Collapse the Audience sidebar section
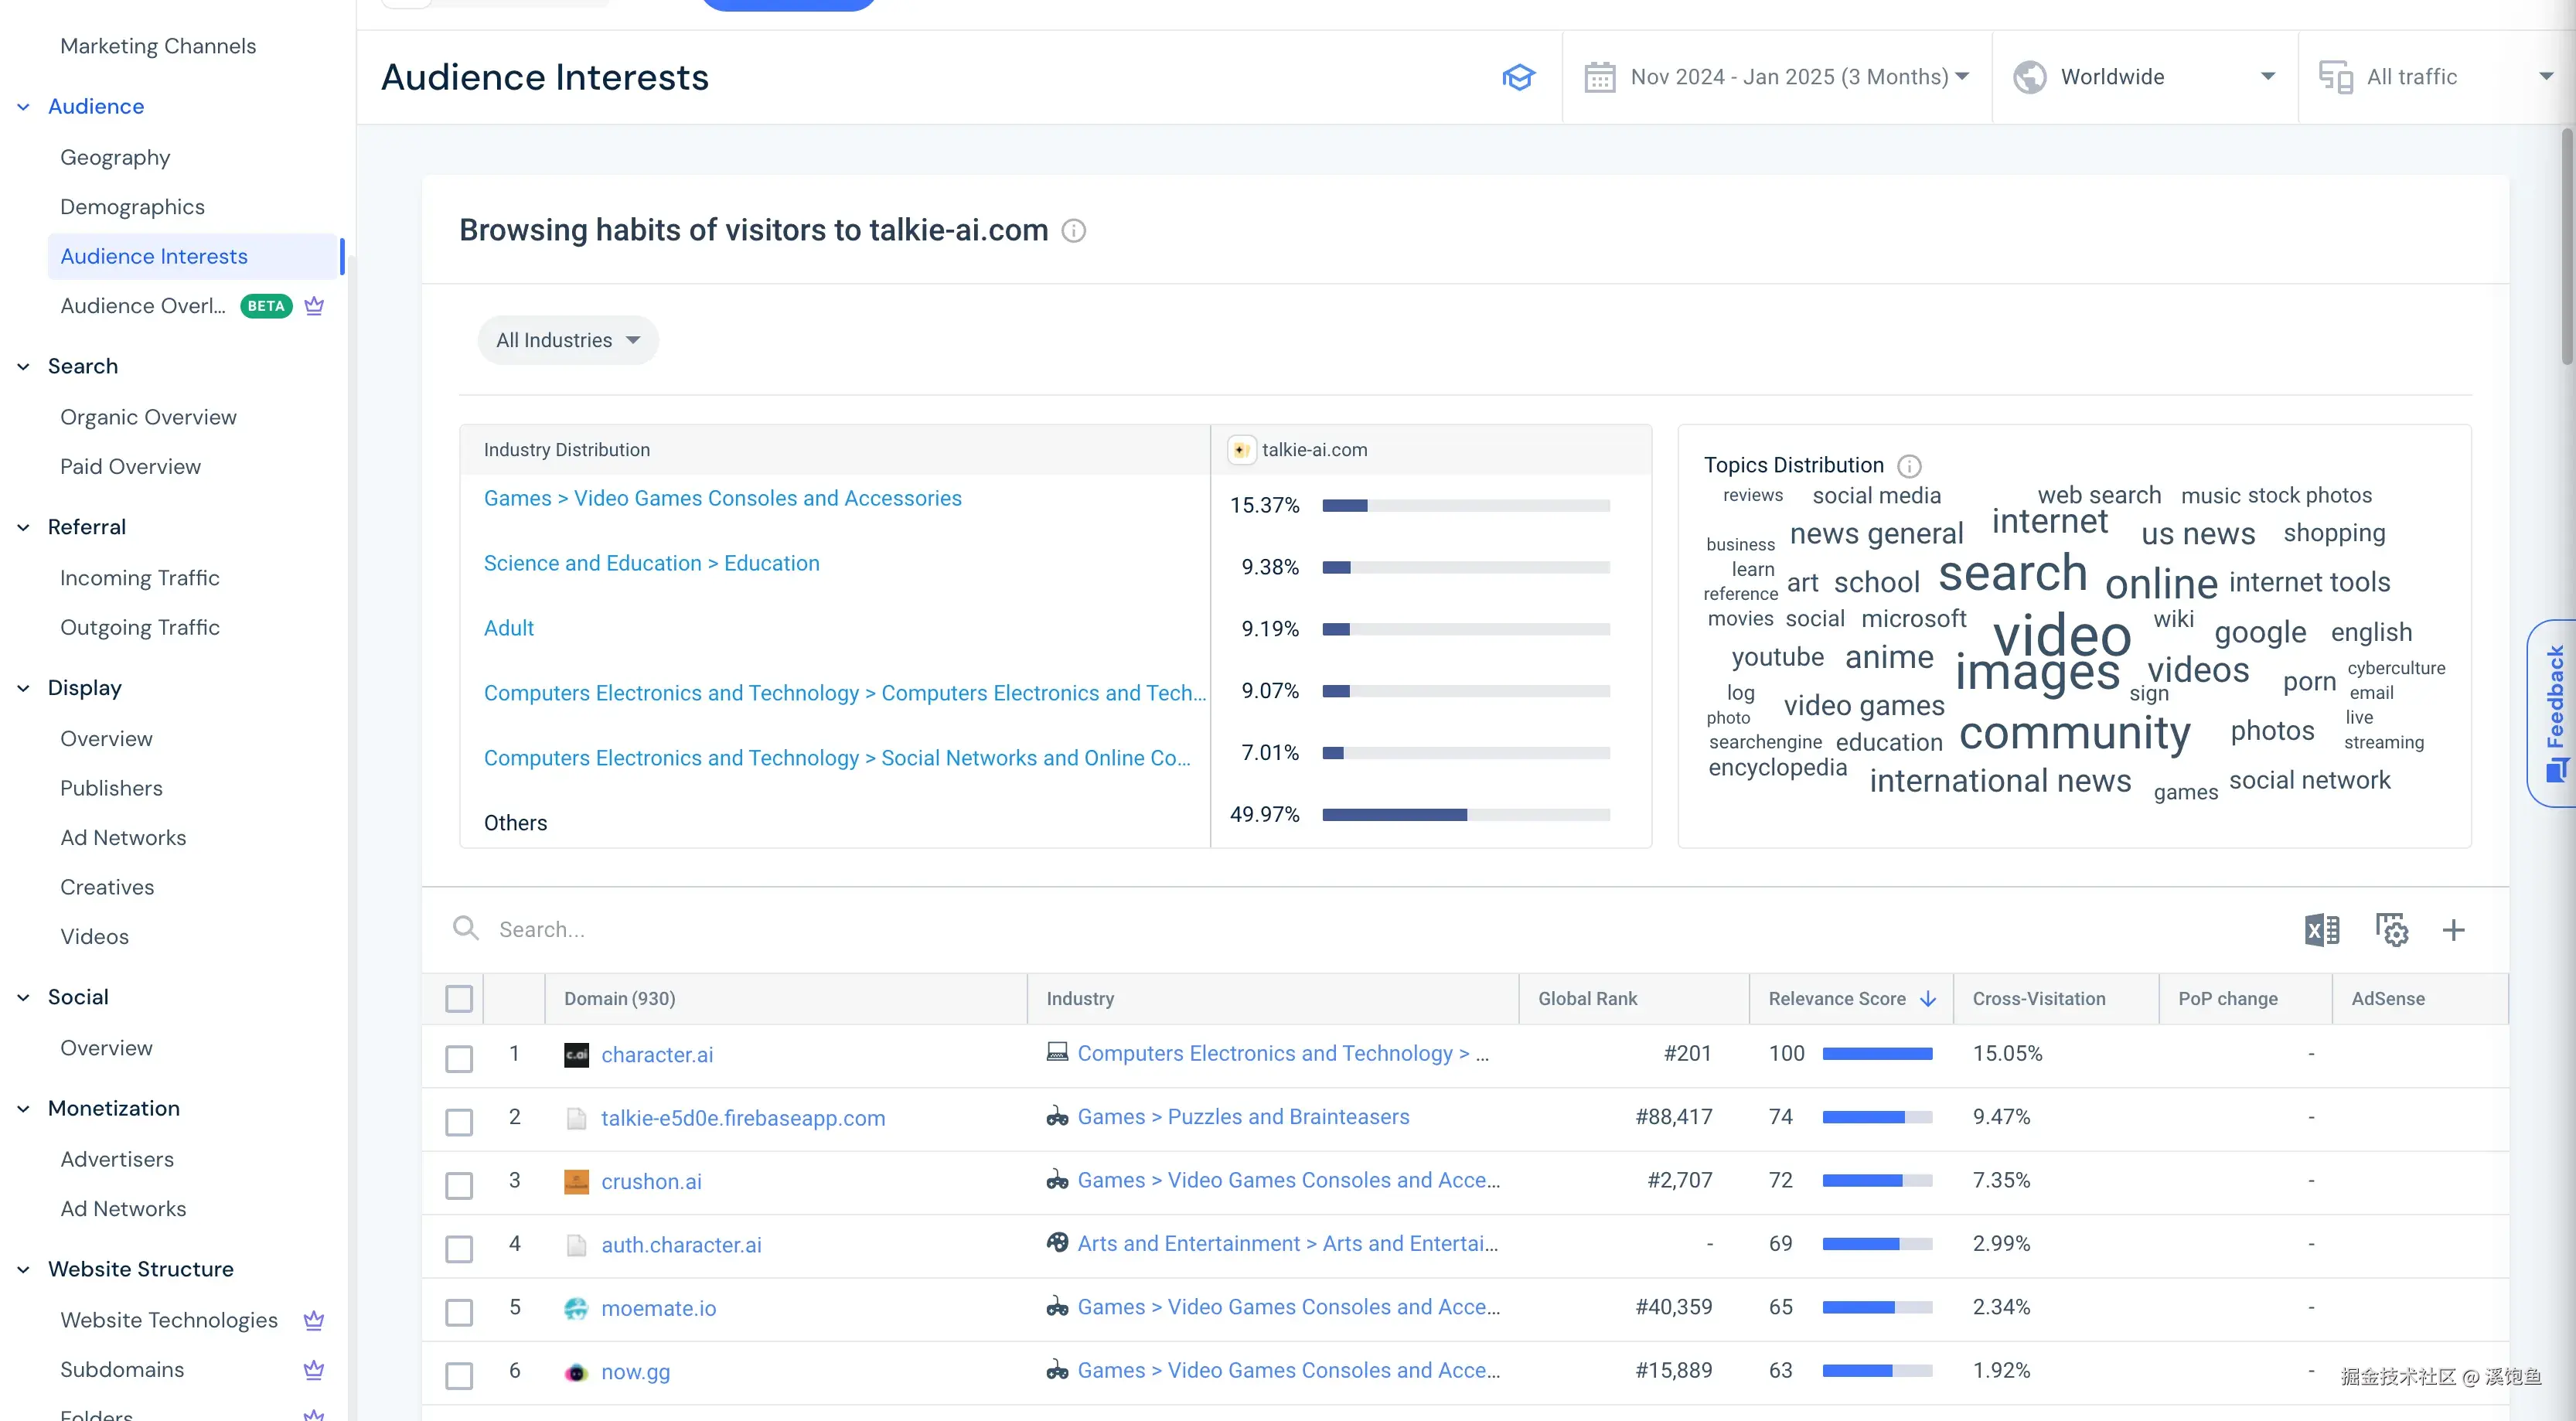 [x=24, y=106]
